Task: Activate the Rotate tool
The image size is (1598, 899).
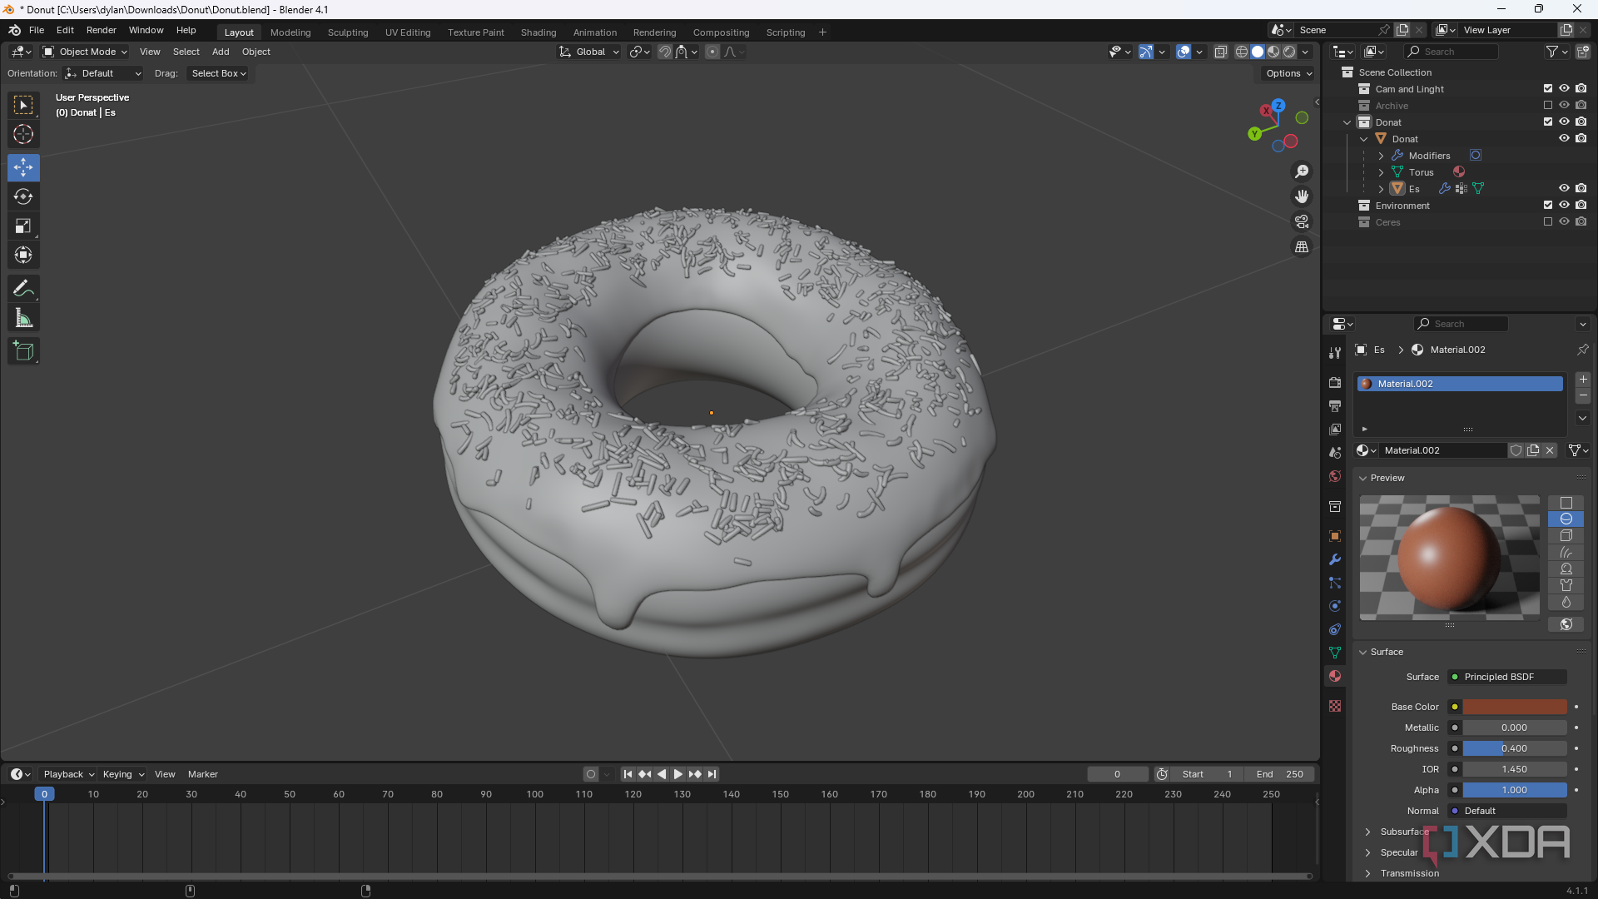Action: 23,197
